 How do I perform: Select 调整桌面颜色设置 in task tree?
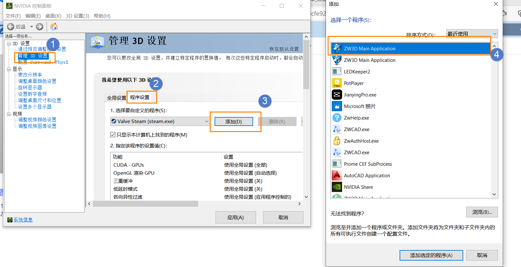(x=37, y=81)
